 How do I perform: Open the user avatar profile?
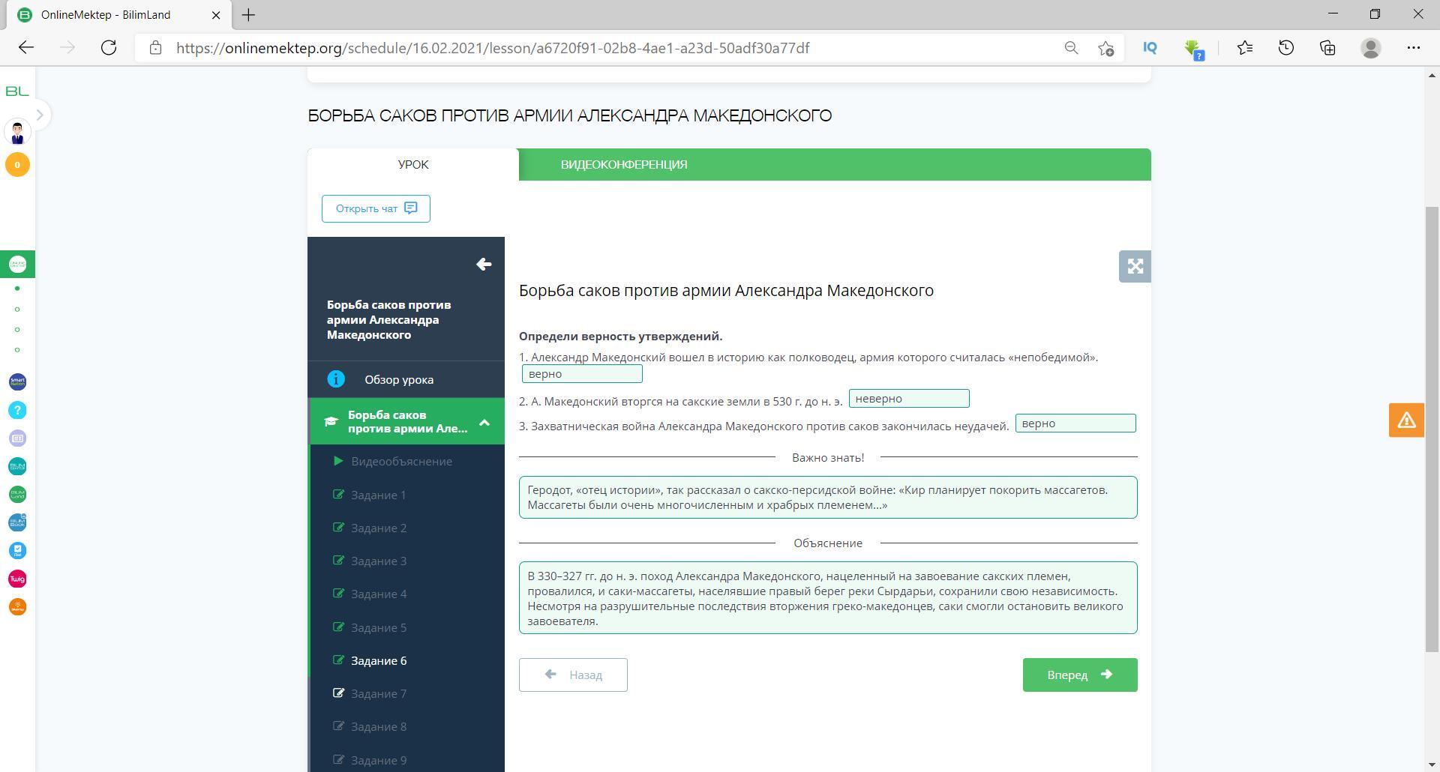(x=17, y=133)
